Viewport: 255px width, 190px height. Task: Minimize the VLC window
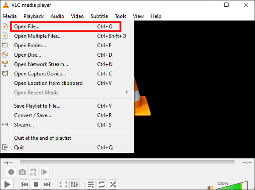click(207, 5)
